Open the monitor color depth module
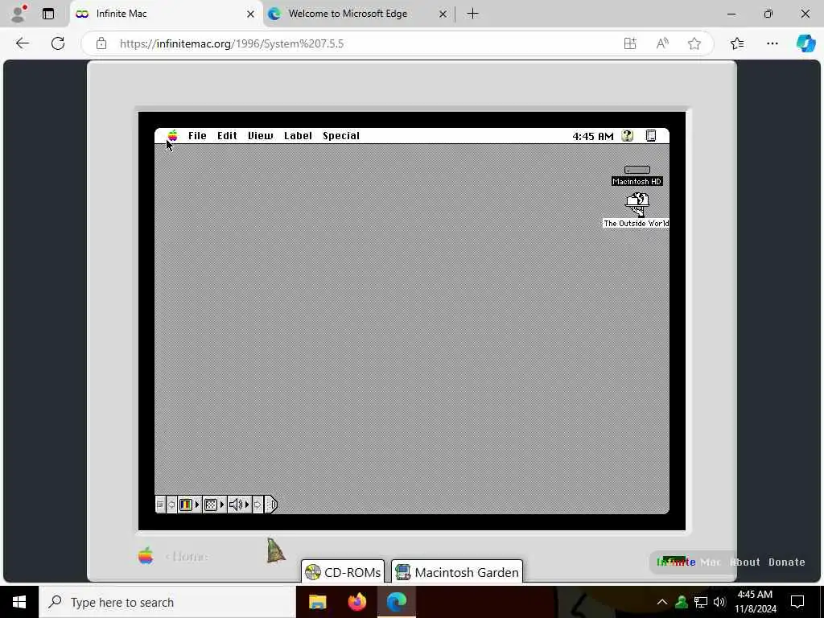This screenshot has width=824, height=618. point(186,505)
